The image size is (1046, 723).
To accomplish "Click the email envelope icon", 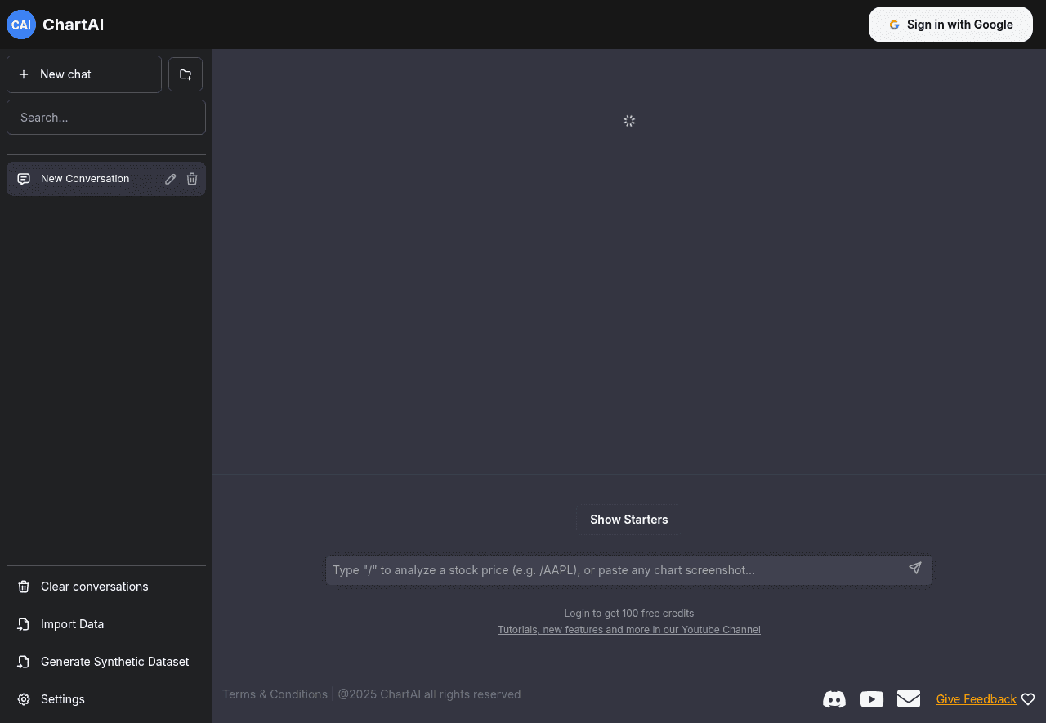I will 908,698.
